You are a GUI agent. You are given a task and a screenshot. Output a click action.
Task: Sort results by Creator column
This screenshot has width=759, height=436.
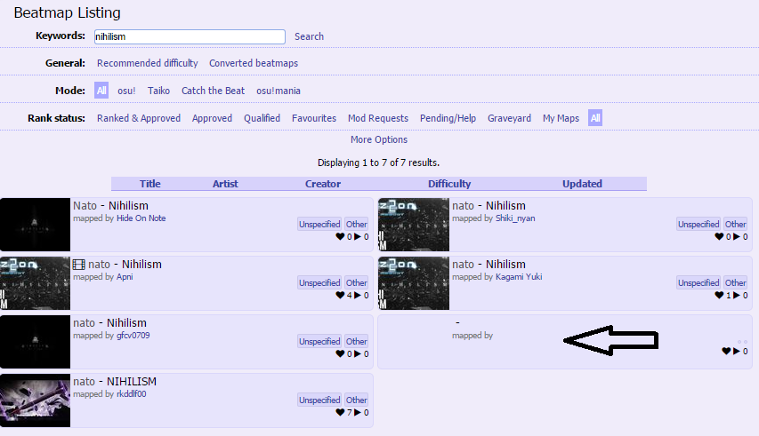tap(323, 184)
